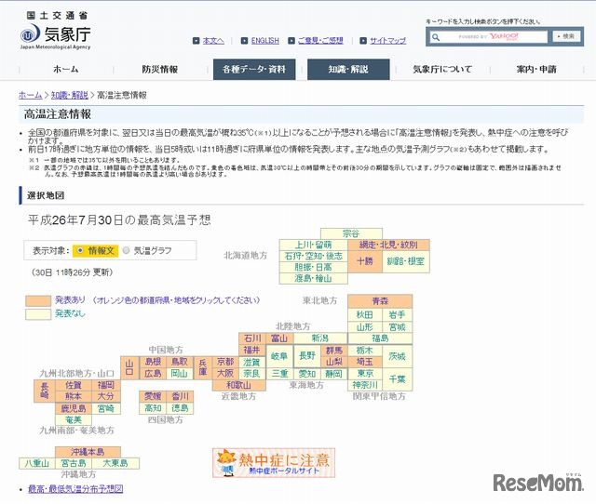Image resolution: width=596 pixels, height=504 pixels.
Task: Click ホーム in the breadcrumb
Action: point(31,95)
